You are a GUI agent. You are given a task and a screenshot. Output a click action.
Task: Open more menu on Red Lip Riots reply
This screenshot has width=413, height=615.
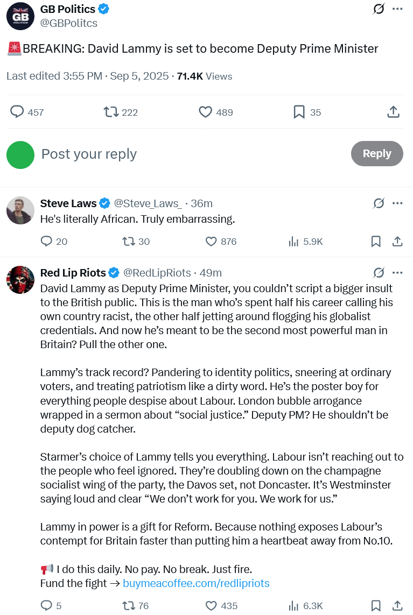pos(397,273)
